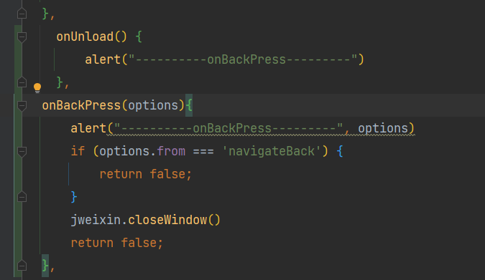This screenshot has width=485, height=280.
Task: Place cursor in the onUnload method name
Action: pyautogui.click(x=85, y=37)
